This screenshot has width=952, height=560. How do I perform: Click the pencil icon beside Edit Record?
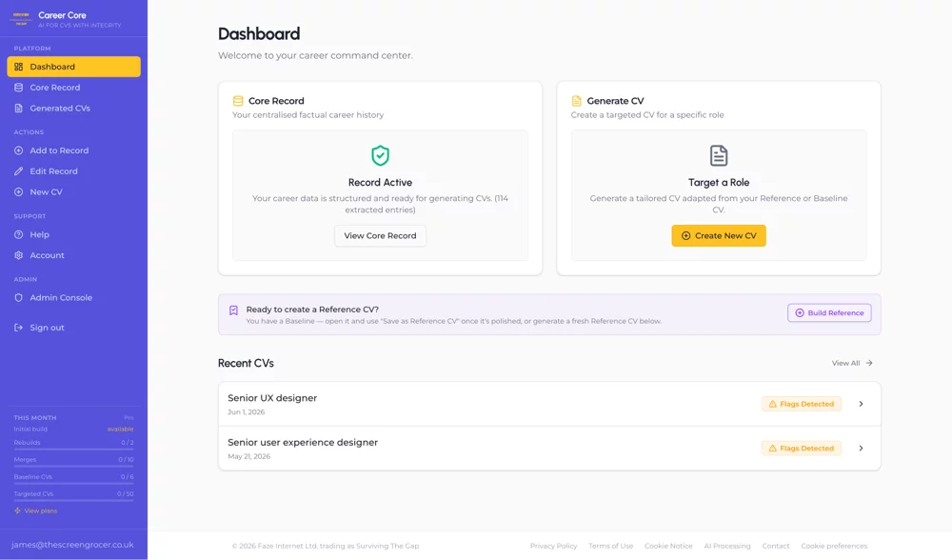[x=19, y=171]
